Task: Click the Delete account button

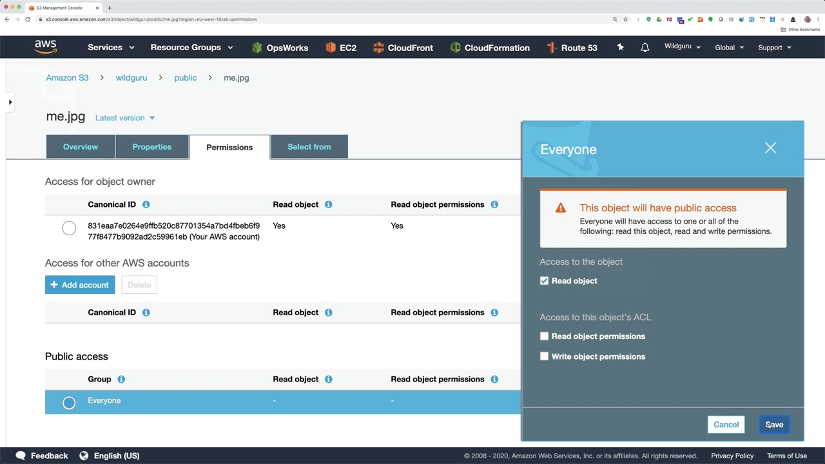Action: (139, 285)
